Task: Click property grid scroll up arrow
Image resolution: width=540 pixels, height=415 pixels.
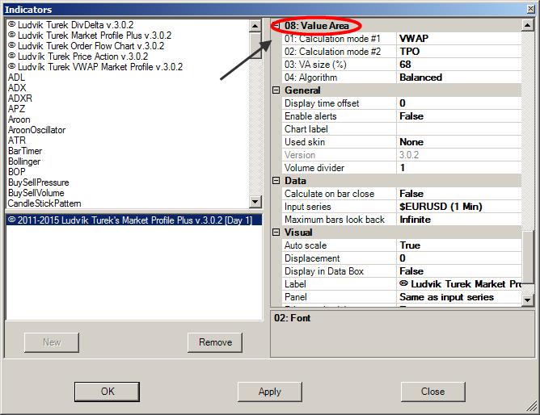Action: tap(528, 25)
